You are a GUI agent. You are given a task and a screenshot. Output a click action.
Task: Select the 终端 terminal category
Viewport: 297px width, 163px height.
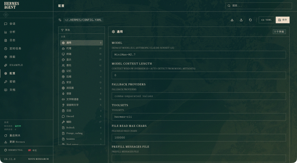(81, 54)
